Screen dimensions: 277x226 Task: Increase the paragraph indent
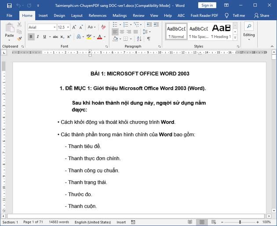tap(156, 25)
